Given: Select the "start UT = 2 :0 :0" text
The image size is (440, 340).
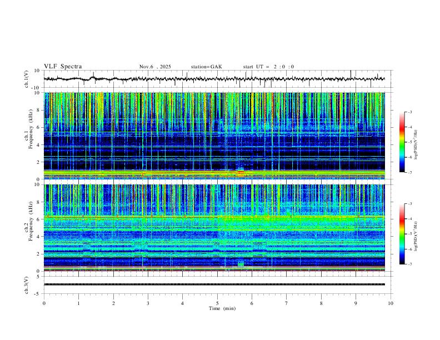Looking at the screenshot, I should 268,67.
